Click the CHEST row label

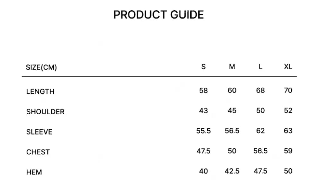click(38, 152)
